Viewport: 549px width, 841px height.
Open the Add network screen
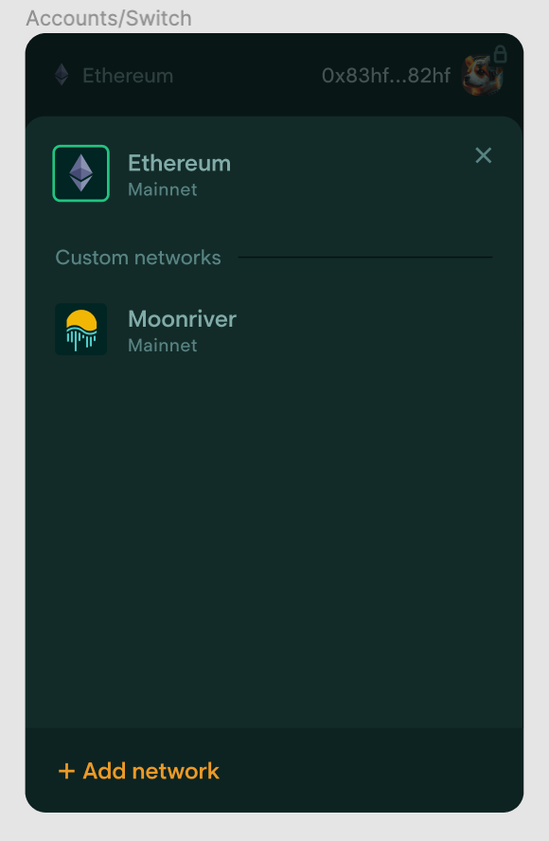click(138, 771)
